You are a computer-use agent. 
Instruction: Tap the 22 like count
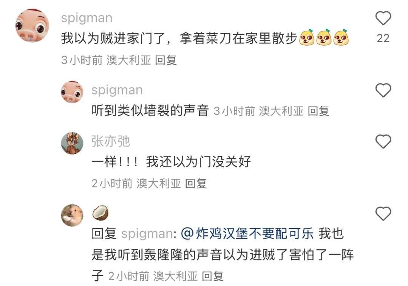pos(383,38)
